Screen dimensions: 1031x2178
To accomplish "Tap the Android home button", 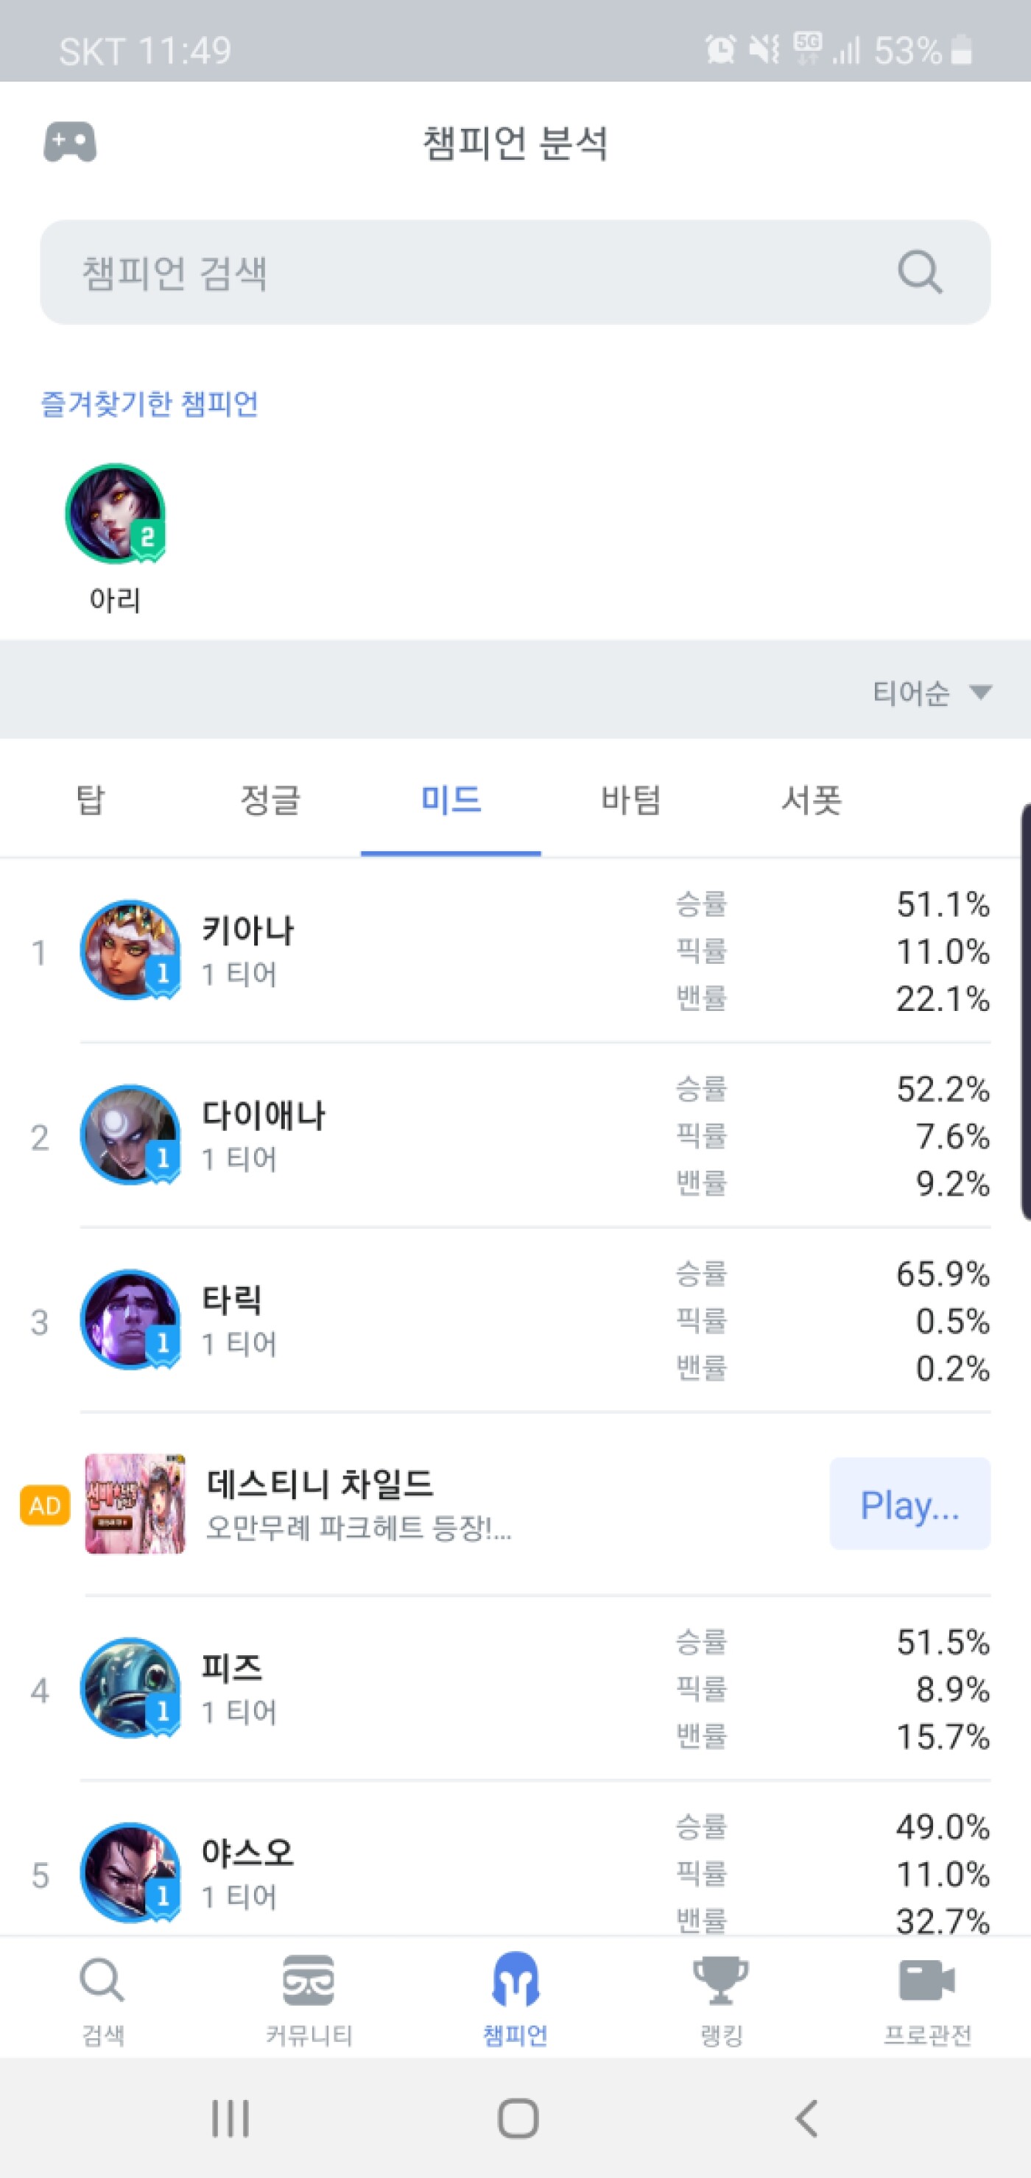I will click(x=518, y=2118).
